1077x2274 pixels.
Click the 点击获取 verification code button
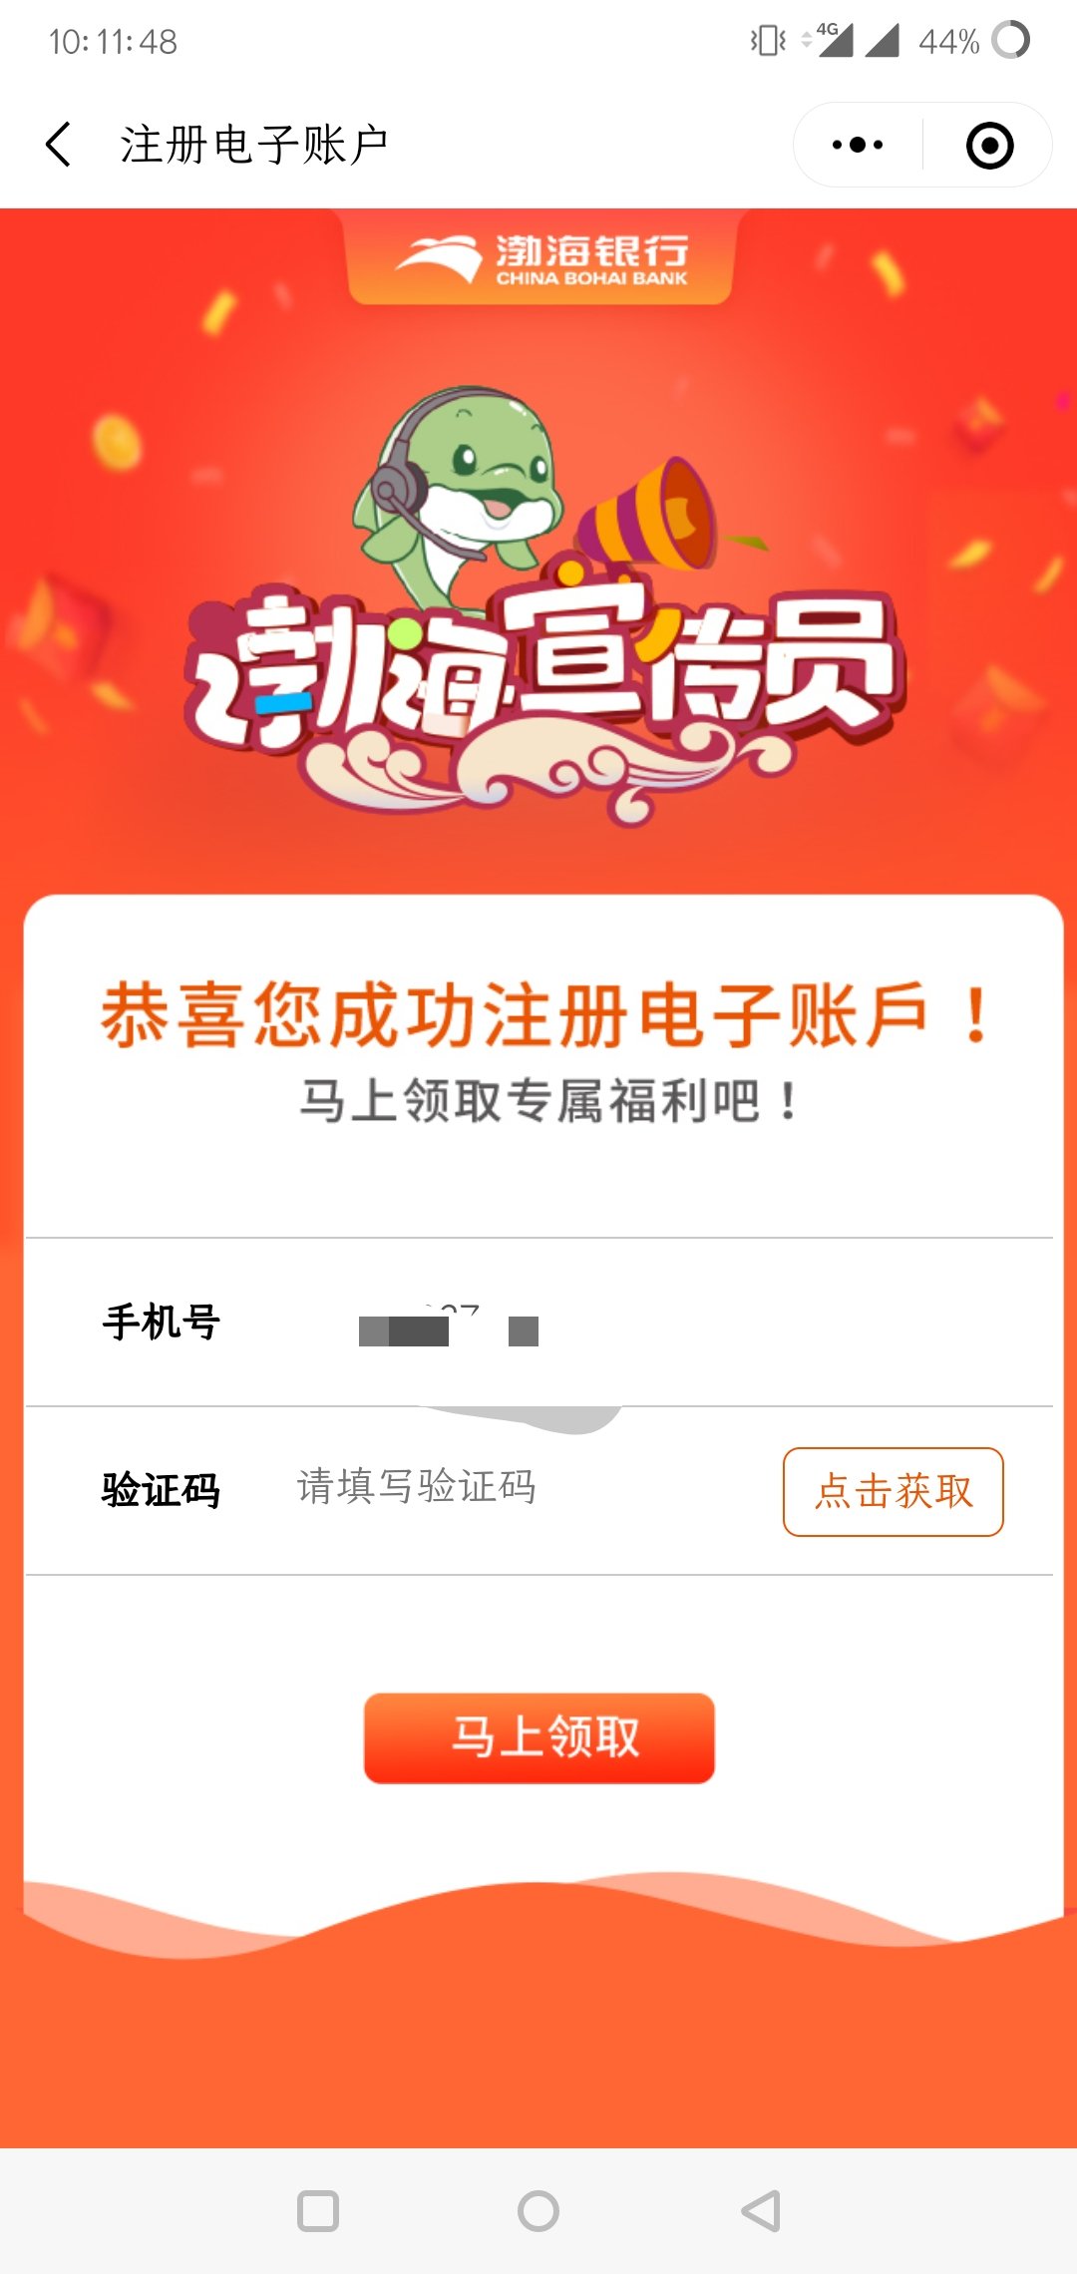click(x=894, y=1491)
